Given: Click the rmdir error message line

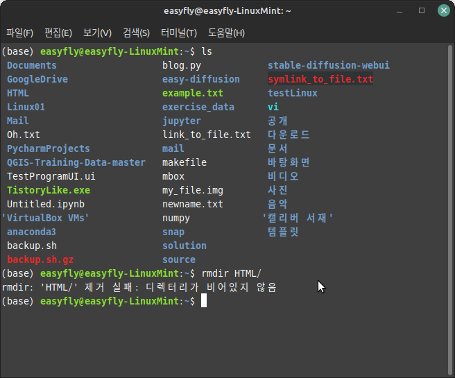Looking at the screenshot, I should pos(139,288).
